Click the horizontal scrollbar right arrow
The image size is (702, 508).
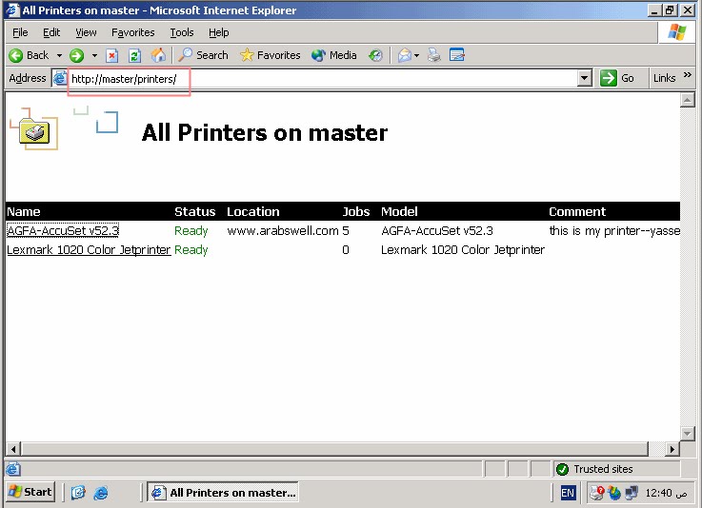[x=672, y=449]
